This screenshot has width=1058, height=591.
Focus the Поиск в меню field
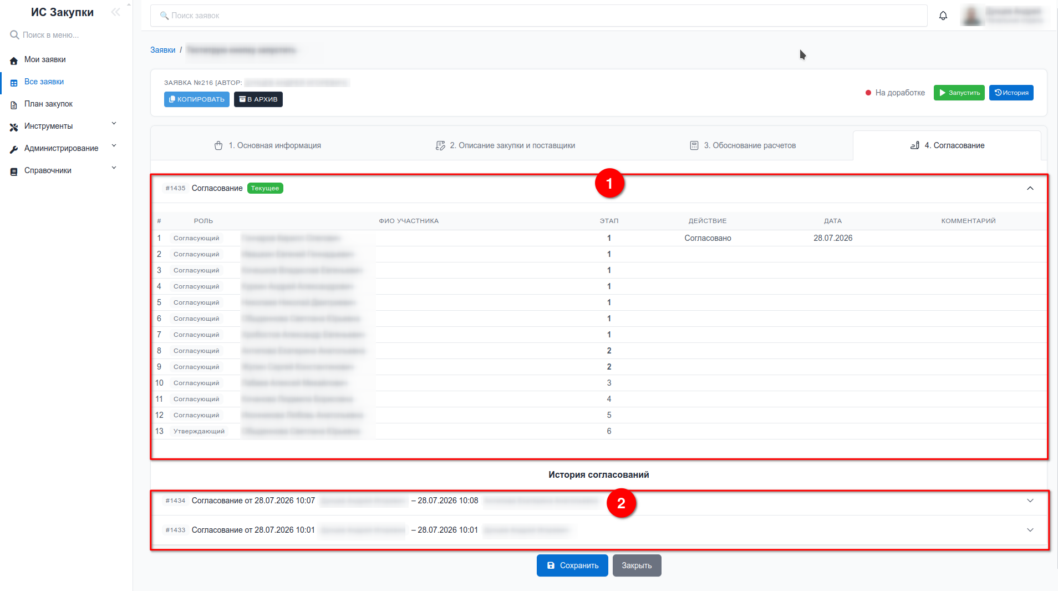pyautogui.click(x=65, y=35)
